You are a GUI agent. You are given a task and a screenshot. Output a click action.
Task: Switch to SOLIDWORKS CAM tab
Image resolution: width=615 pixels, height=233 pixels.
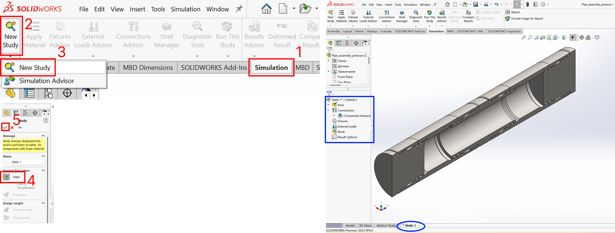pyautogui.click(x=470, y=31)
